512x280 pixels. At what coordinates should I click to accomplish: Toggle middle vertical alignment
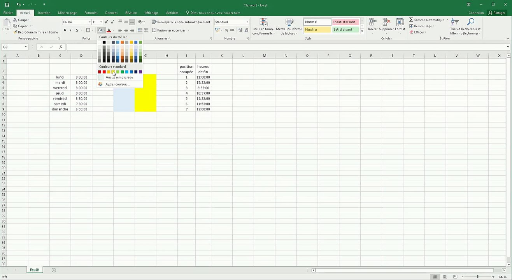click(x=126, y=22)
